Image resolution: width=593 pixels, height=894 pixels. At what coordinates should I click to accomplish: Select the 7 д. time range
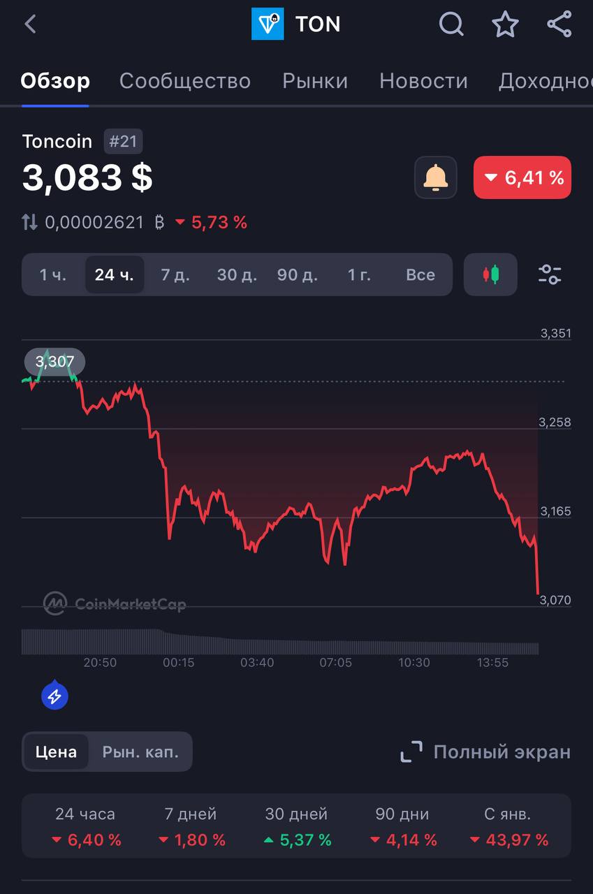[175, 274]
